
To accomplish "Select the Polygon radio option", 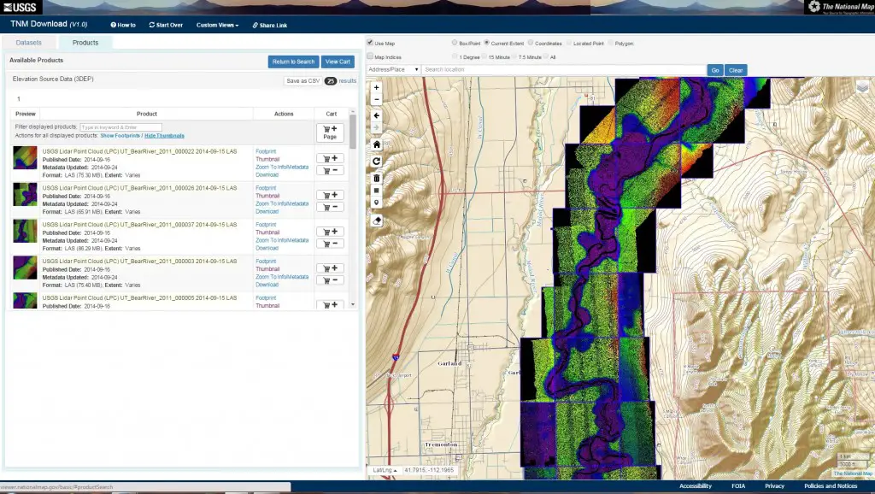I will coord(610,43).
